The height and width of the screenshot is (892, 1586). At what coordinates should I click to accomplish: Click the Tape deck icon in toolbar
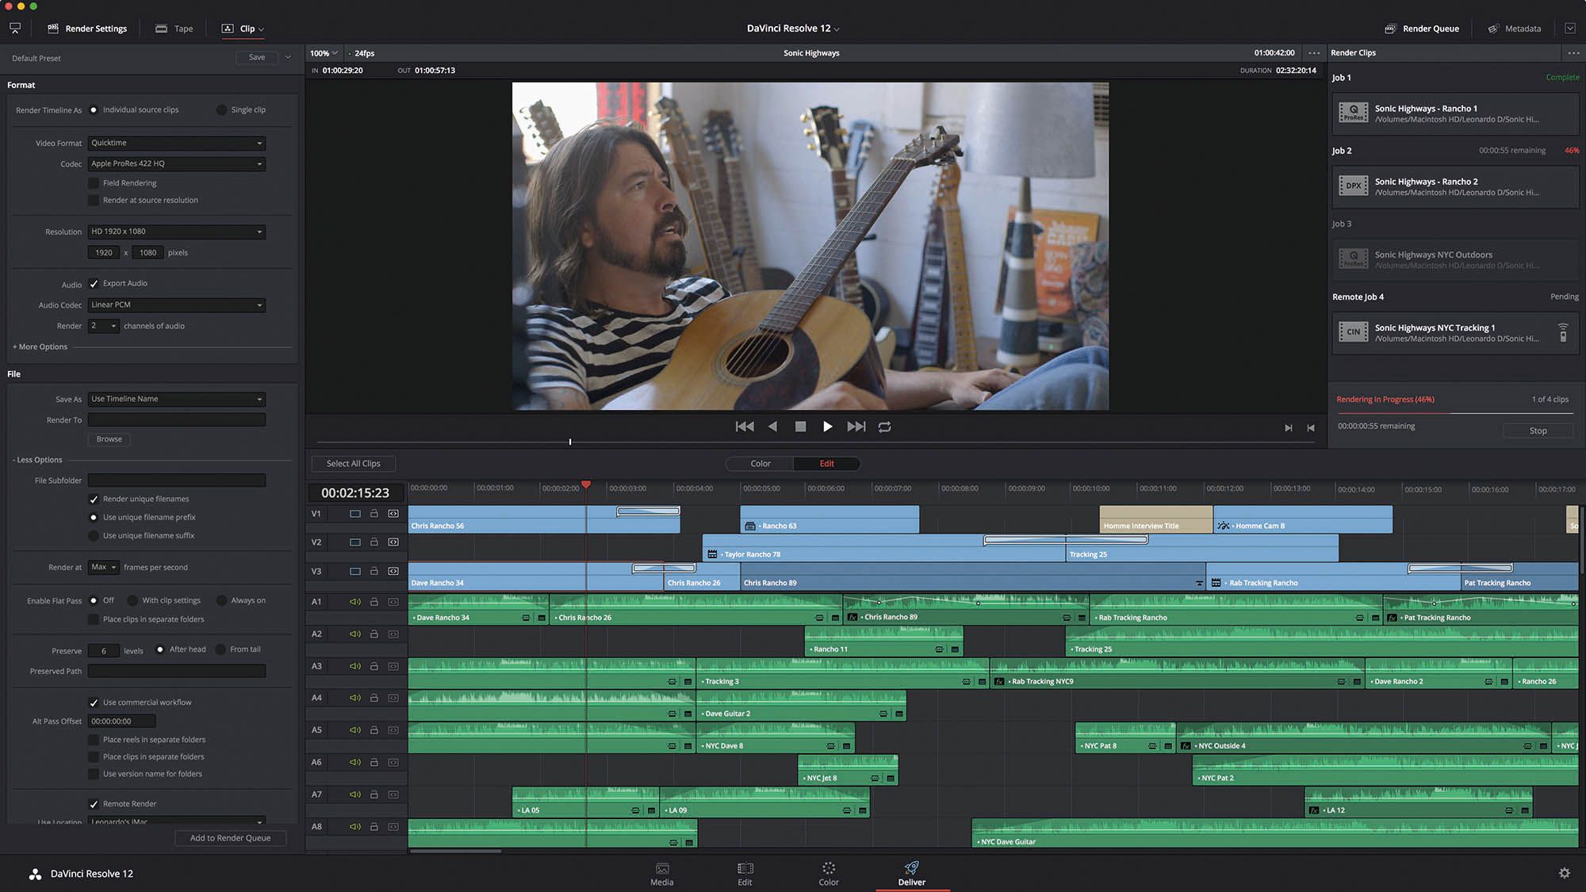click(162, 28)
